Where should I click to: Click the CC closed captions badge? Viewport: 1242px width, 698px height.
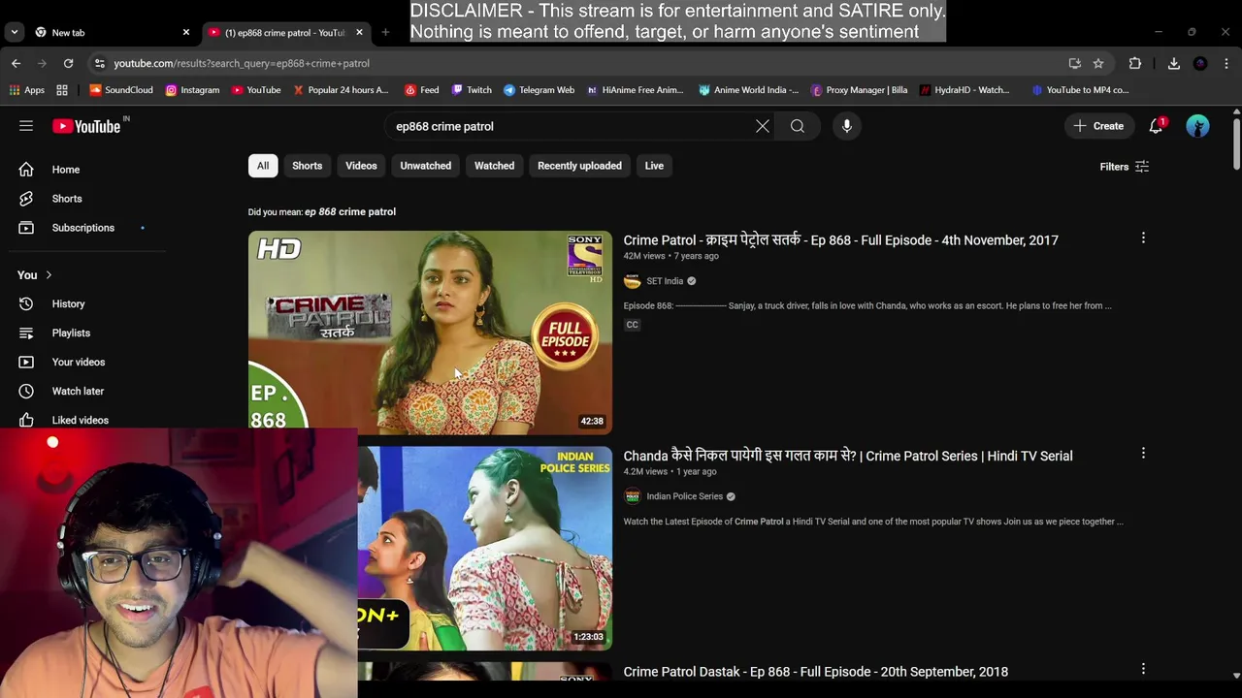(x=632, y=325)
